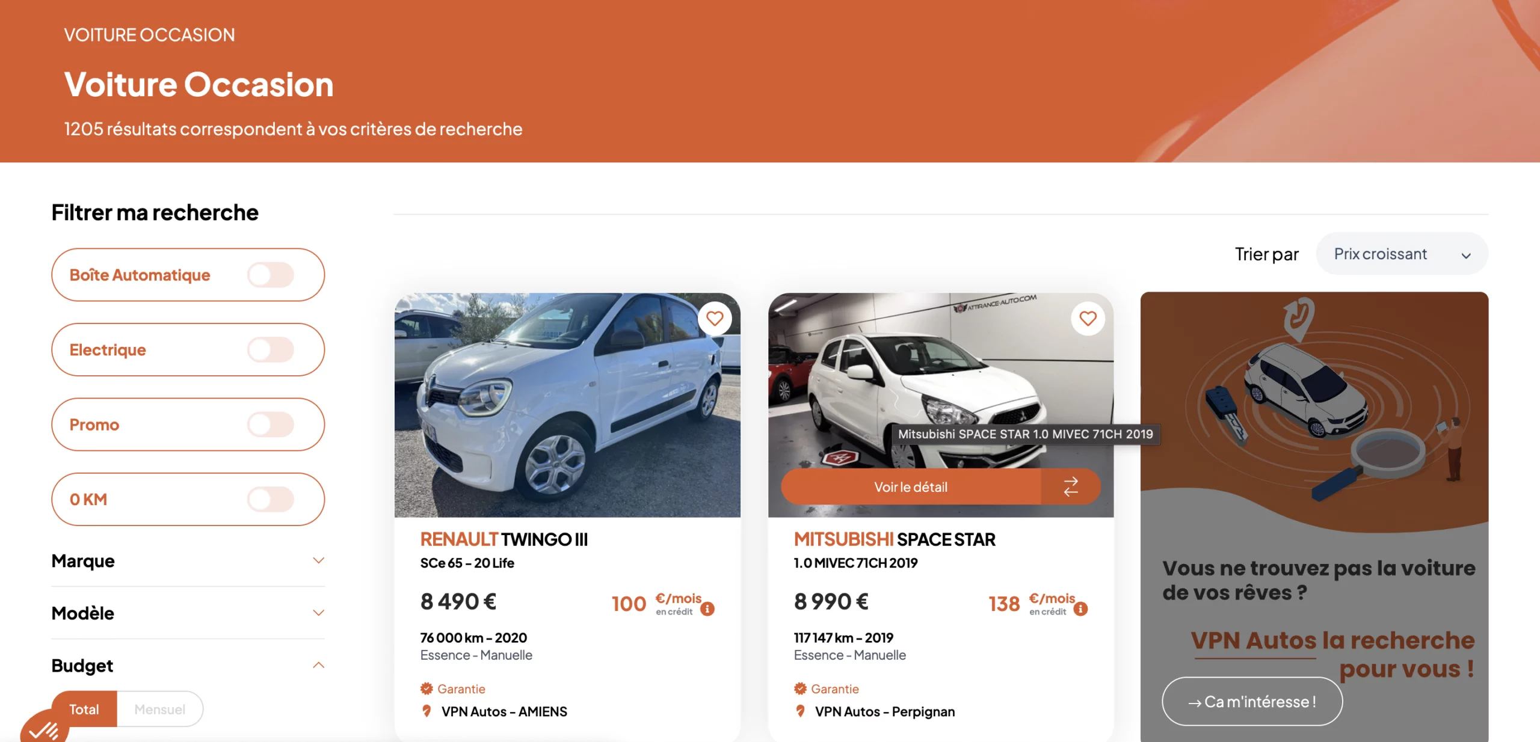Click the double checkmark floating badge

click(43, 729)
